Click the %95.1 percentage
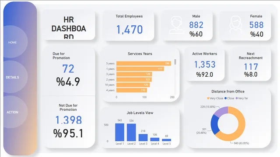Screen dimensions: 280x157 pos(68,133)
